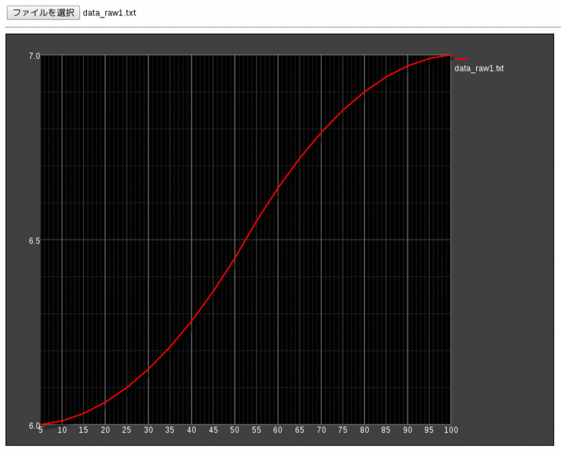Click the x-axis label 20

(105, 430)
